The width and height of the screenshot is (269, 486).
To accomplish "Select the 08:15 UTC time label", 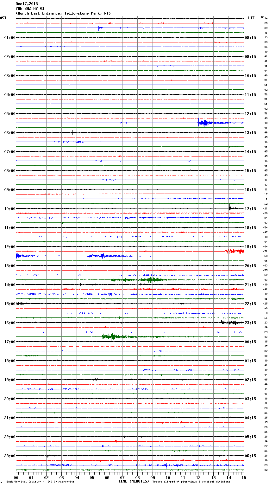I will click(x=250, y=38).
